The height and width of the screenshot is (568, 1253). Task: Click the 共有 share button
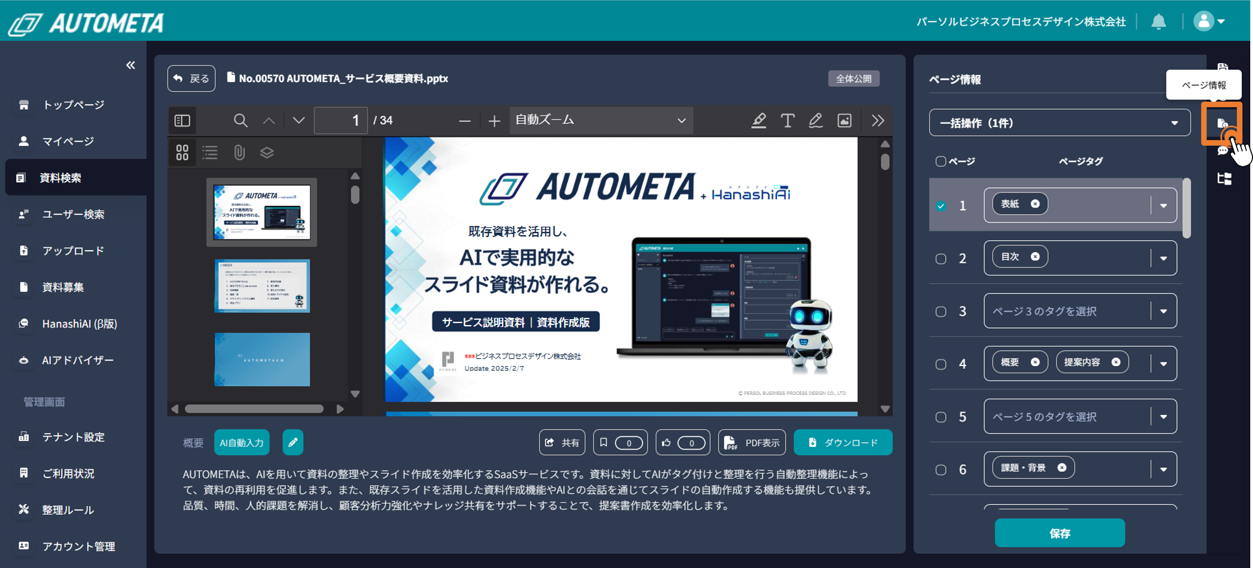tap(562, 442)
